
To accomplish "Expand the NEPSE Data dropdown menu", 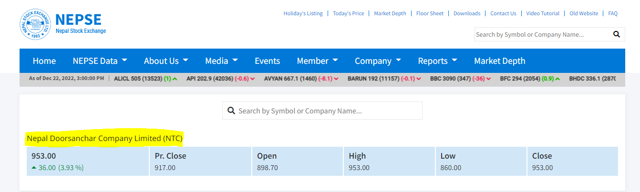I will click(100, 61).
